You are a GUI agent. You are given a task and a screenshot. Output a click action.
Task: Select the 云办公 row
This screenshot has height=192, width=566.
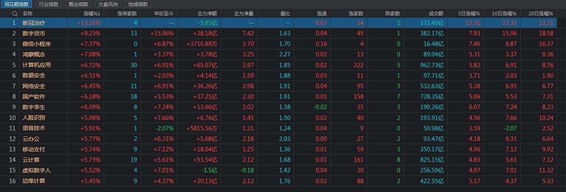(278, 139)
